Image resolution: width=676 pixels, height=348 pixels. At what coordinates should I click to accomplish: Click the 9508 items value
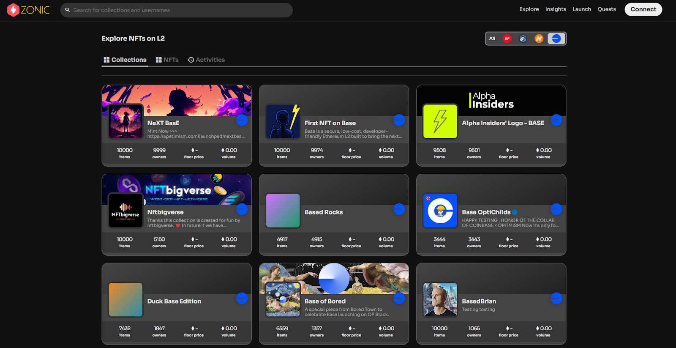439,150
